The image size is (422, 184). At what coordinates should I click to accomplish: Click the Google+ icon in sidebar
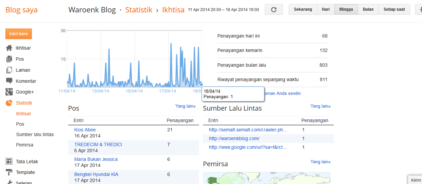pos(9,92)
